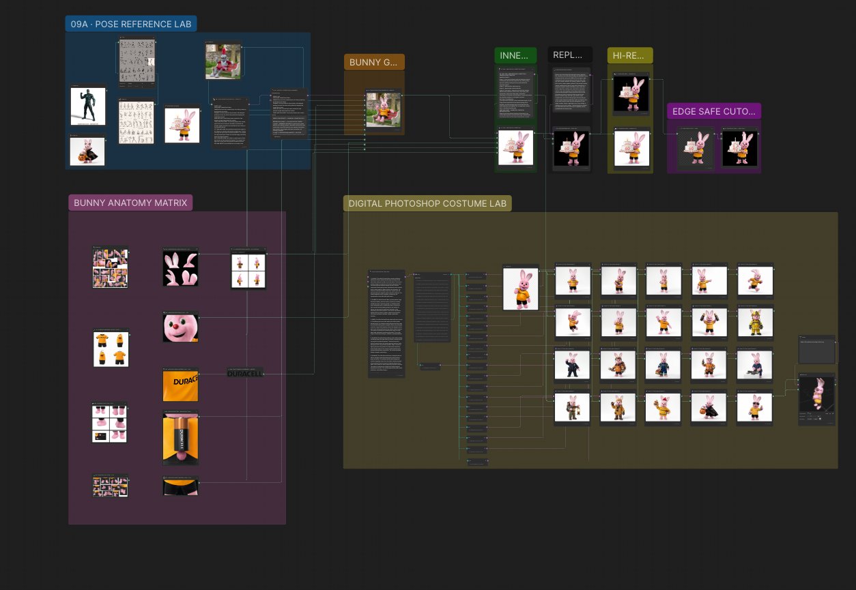Click the four-view bunny turnaround grid node
This screenshot has height=590, width=856.
tap(248, 269)
